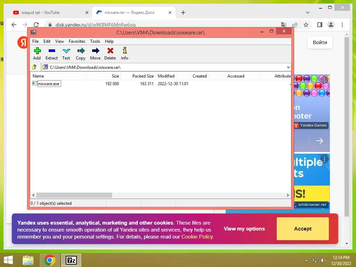The width and height of the screenshot is (356, 267).
Task: Open the Favorites menu
Action: point(77,41)
